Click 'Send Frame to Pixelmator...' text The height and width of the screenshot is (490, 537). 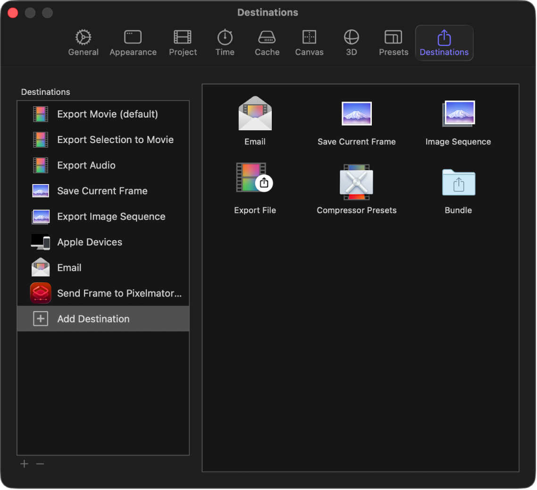tap(119, 293)
